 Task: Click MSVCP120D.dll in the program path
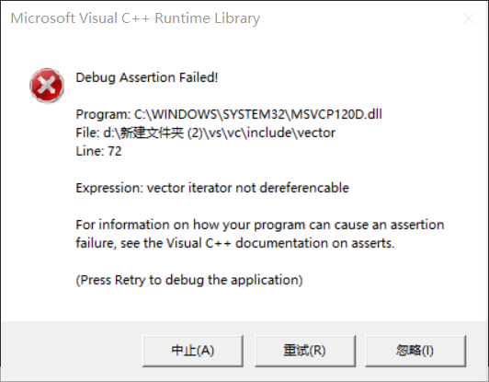[336, 114]
